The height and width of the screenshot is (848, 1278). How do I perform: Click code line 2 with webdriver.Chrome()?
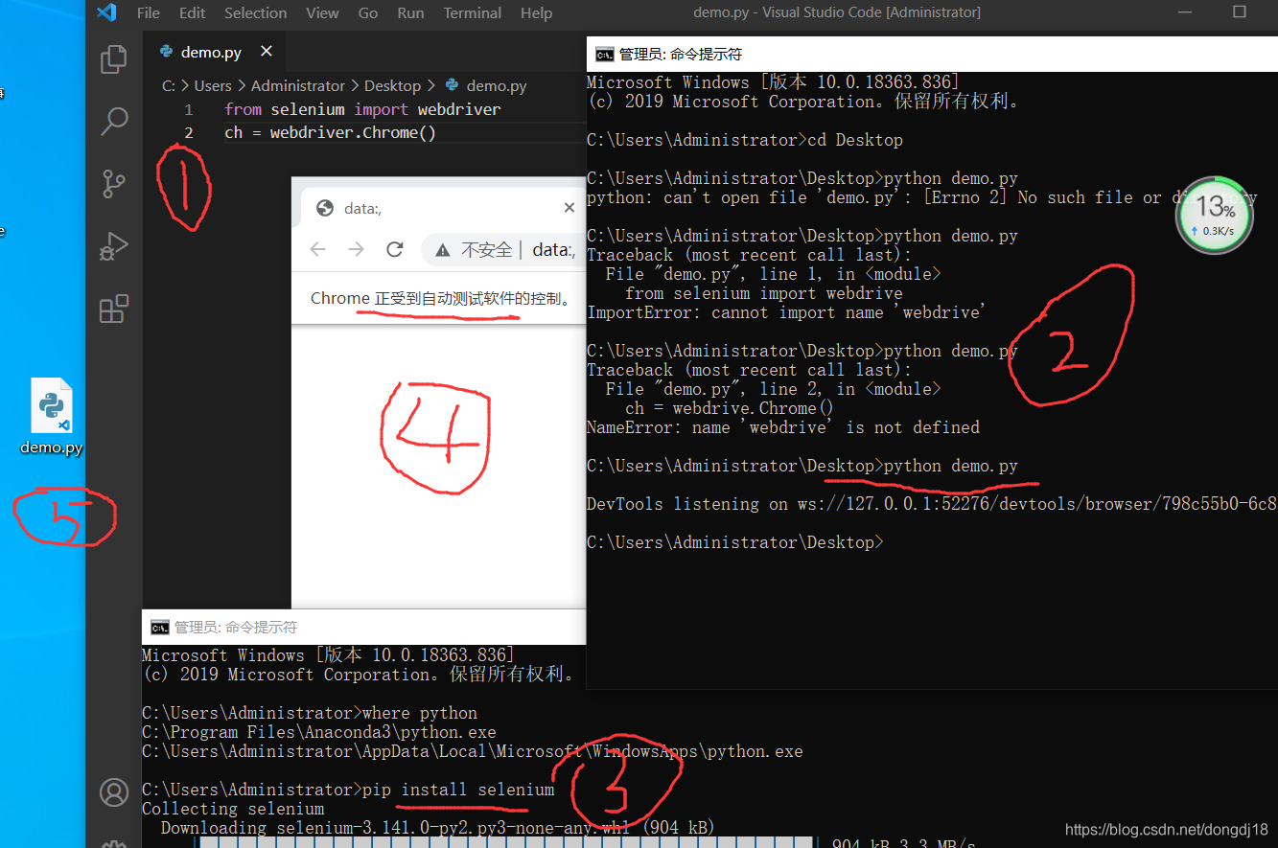pos(331,132)
